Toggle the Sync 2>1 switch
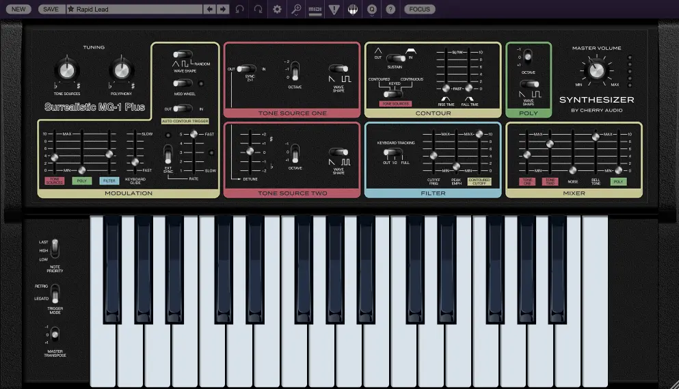 (246, 68)
